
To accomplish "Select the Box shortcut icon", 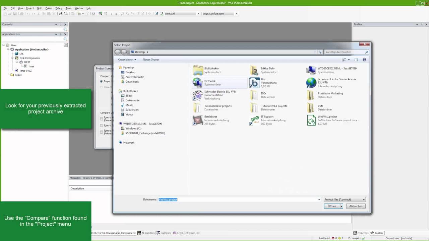I will pos(255,83).
